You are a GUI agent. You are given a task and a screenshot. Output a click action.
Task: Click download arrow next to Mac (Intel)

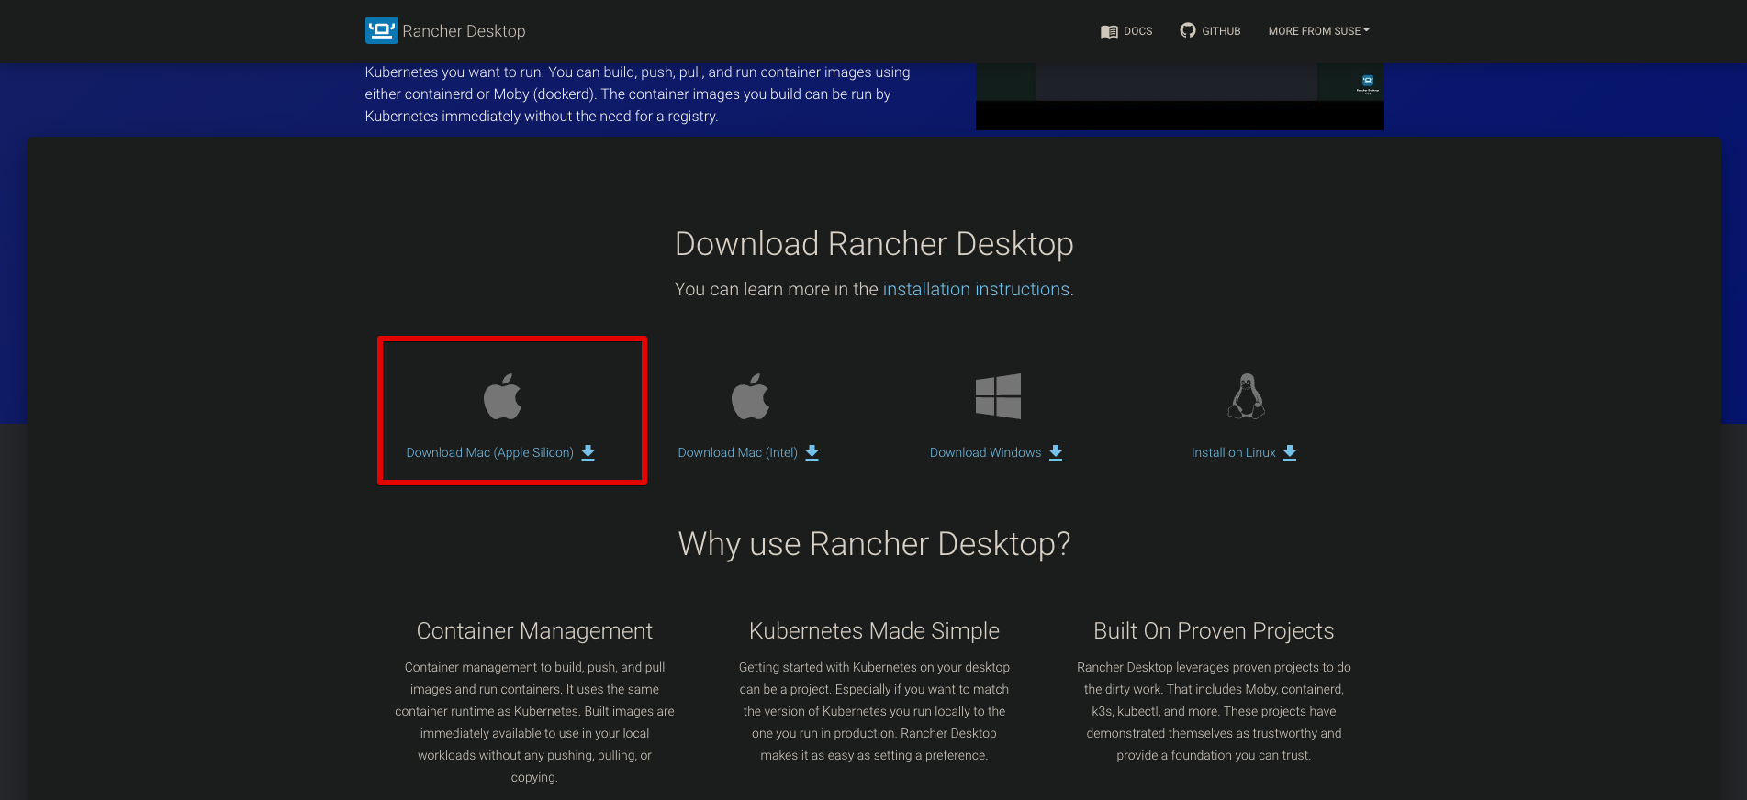point(812,452)
